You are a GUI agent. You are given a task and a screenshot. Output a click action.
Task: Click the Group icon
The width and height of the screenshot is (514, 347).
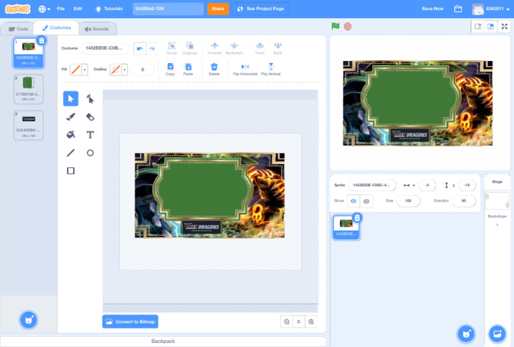coord(171,48)
